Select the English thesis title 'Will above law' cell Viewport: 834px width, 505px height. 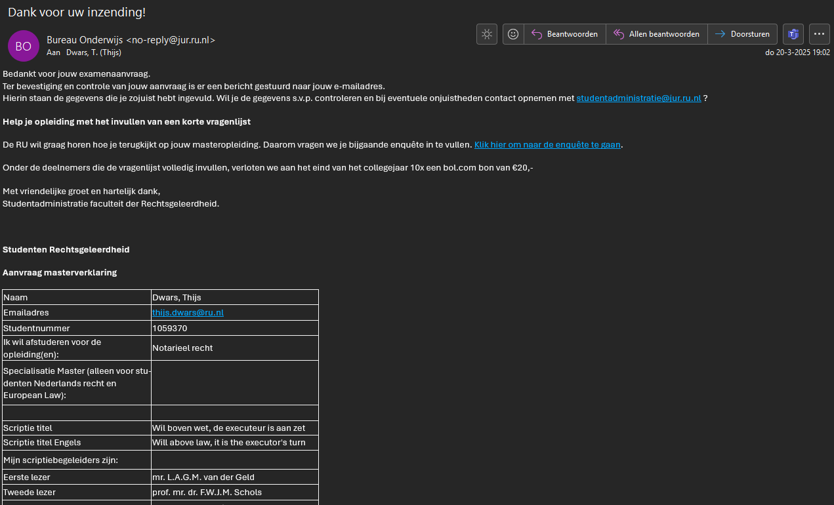[228, 443]
